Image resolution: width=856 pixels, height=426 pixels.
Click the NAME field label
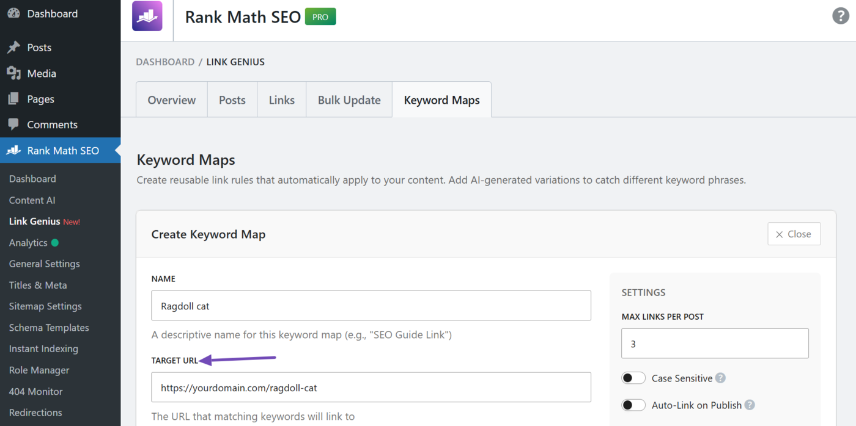163,279
